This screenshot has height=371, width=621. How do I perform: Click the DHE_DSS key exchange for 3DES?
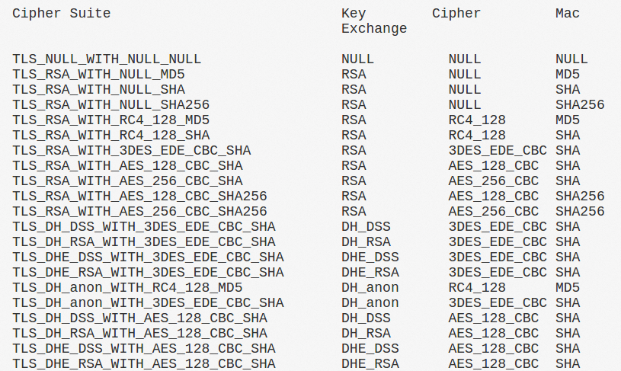(370, 257)
